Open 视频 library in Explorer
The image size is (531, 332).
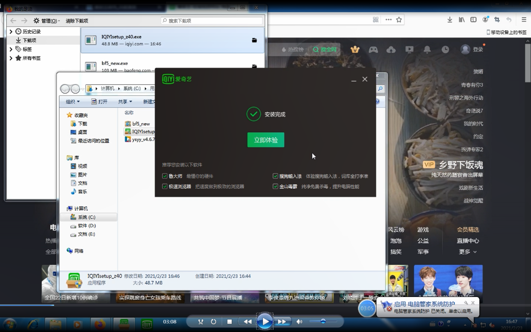point(79,166)
